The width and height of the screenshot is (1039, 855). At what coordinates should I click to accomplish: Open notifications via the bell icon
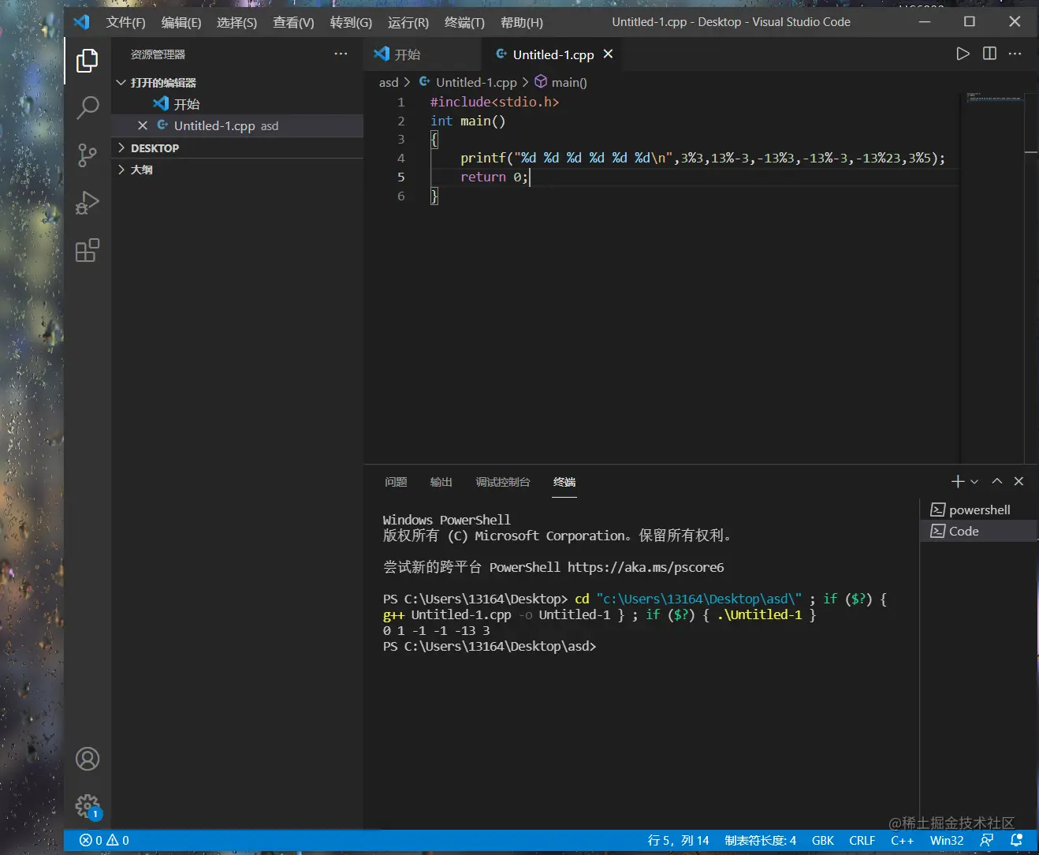(1017, 841)
